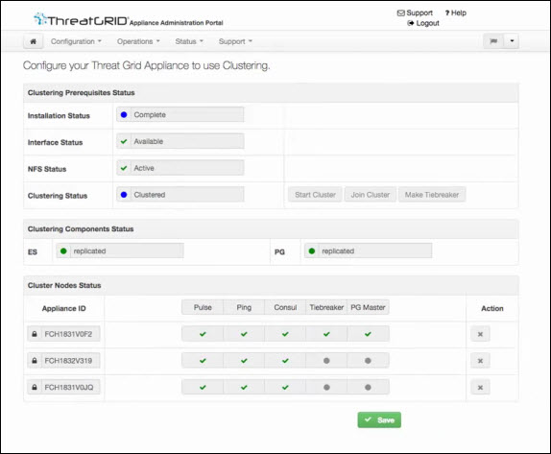Click Make Tiebreaker button

(432, 195)
